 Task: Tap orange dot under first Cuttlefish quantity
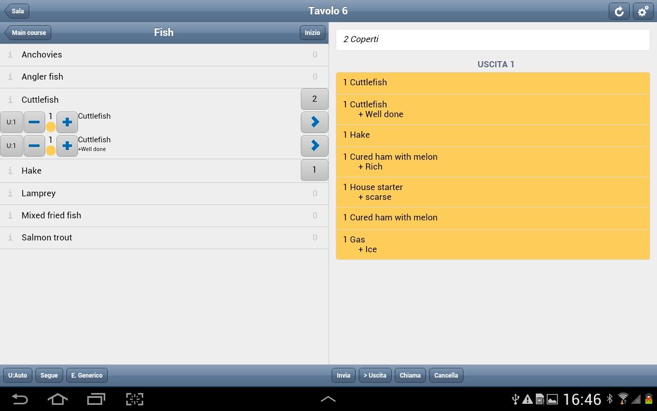pos(51,127)
